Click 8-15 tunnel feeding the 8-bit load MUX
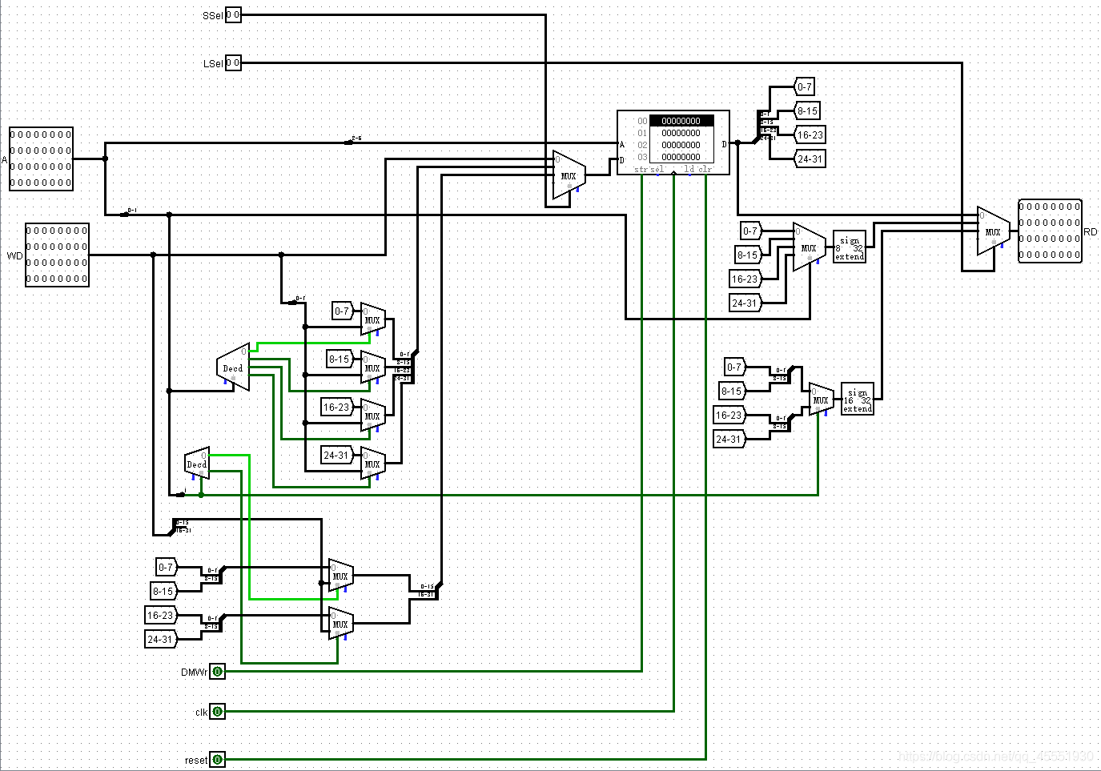Image resolution: width=1101 pixels, height=771 pixels. (x=748, y=255)
